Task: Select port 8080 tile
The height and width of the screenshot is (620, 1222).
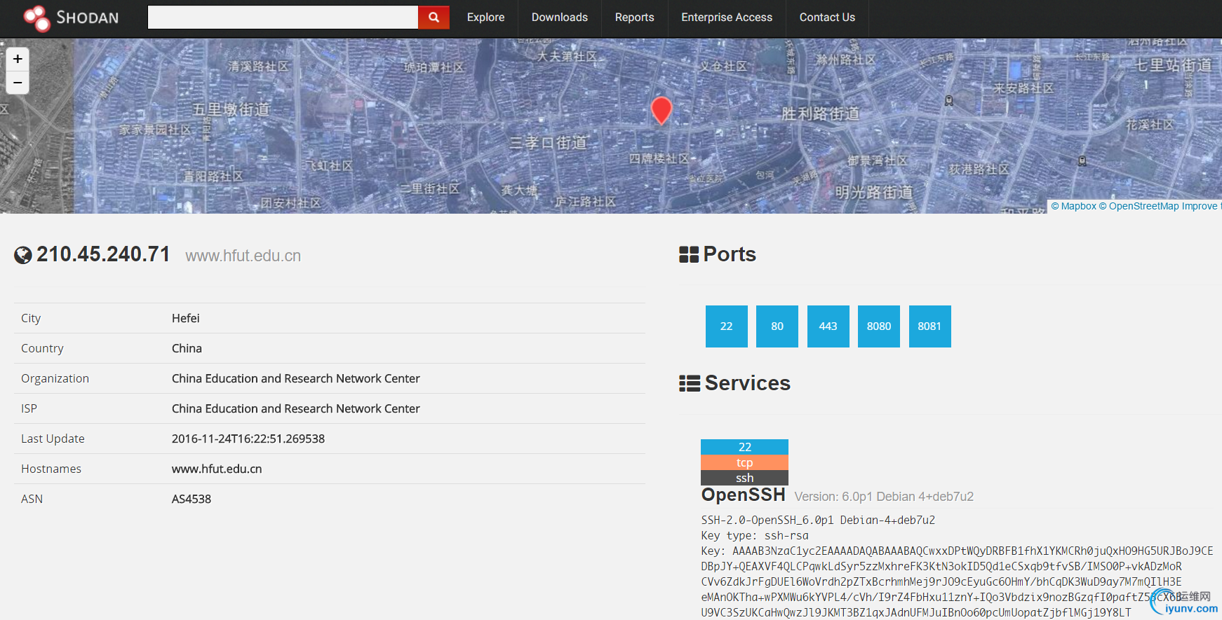Action: coord(879,326)
